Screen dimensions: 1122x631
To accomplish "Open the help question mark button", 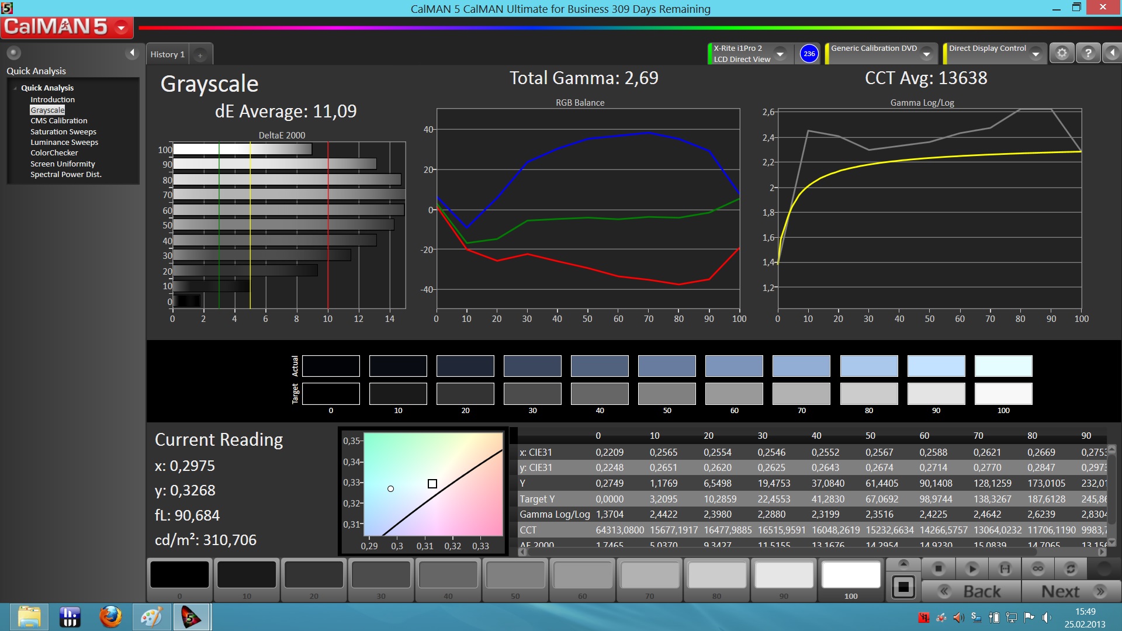I will point(1088,53).
